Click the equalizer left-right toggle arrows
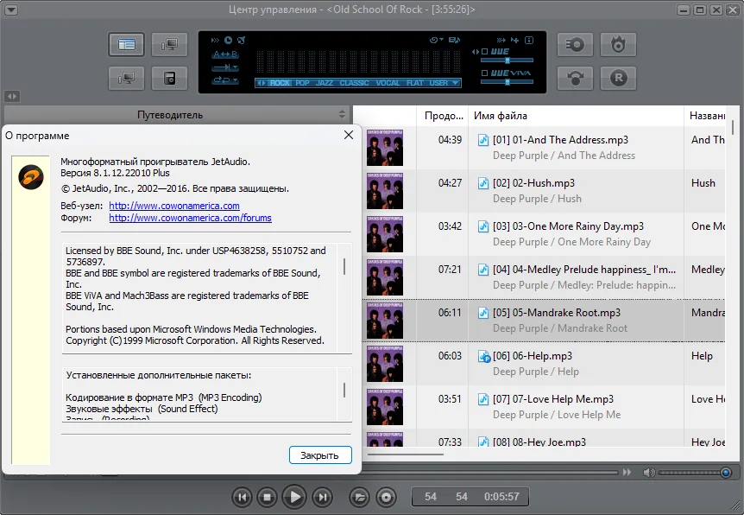This screenshot has width=744, height=515. pyautogui.click(x=261, y=83)
